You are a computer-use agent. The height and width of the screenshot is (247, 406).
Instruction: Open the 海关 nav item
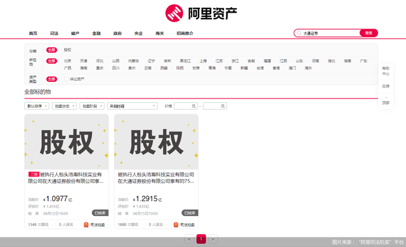(x=159, y=33)
